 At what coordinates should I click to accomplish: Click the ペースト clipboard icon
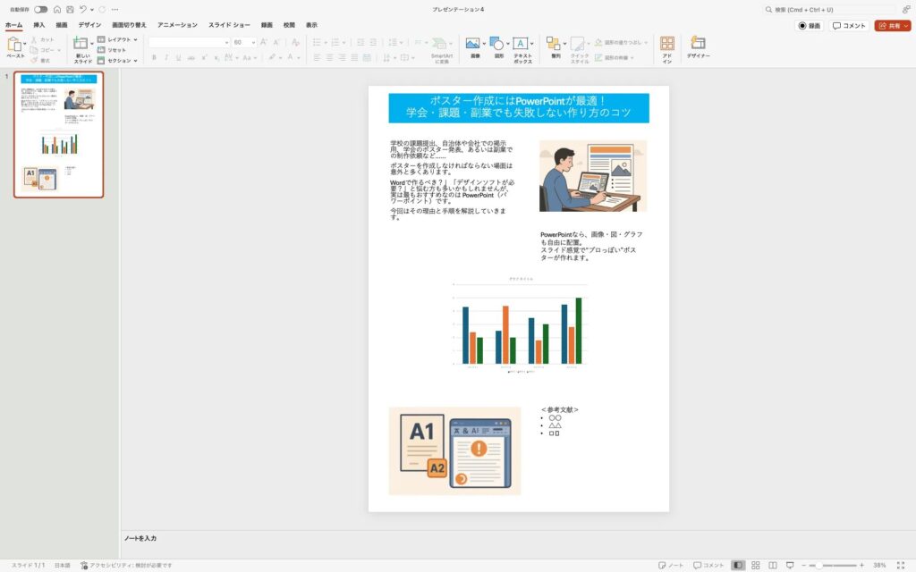click(14, 44)
